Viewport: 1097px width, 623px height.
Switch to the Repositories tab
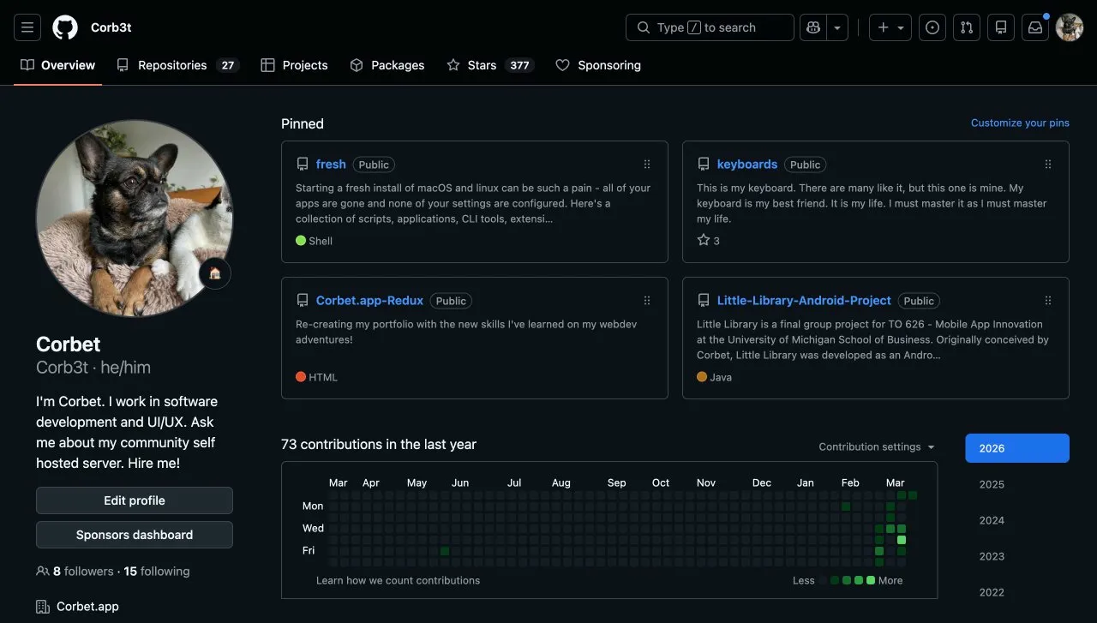point(171,65)
